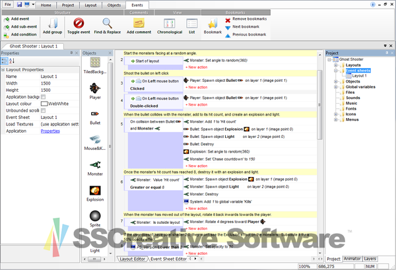Viewport: 396px width, 270px height.
Task: Click Remove bookmarks red X icon
Action: tap(228, 20)
